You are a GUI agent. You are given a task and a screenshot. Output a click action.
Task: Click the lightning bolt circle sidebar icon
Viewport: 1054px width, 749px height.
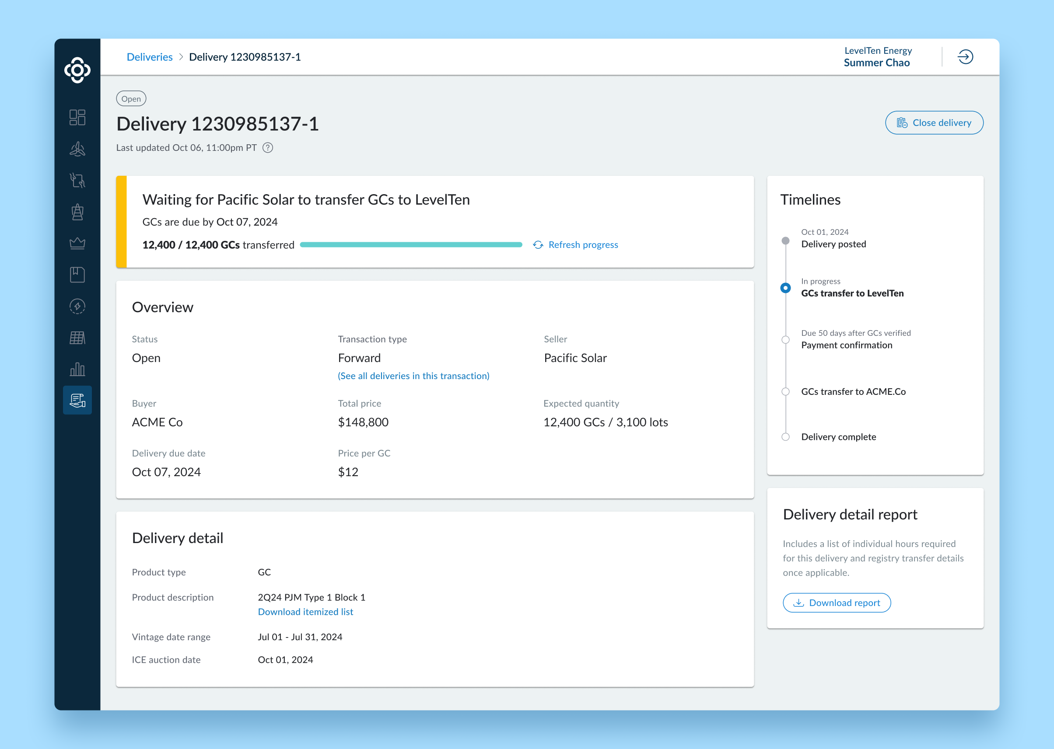click(x=77, y=306)
